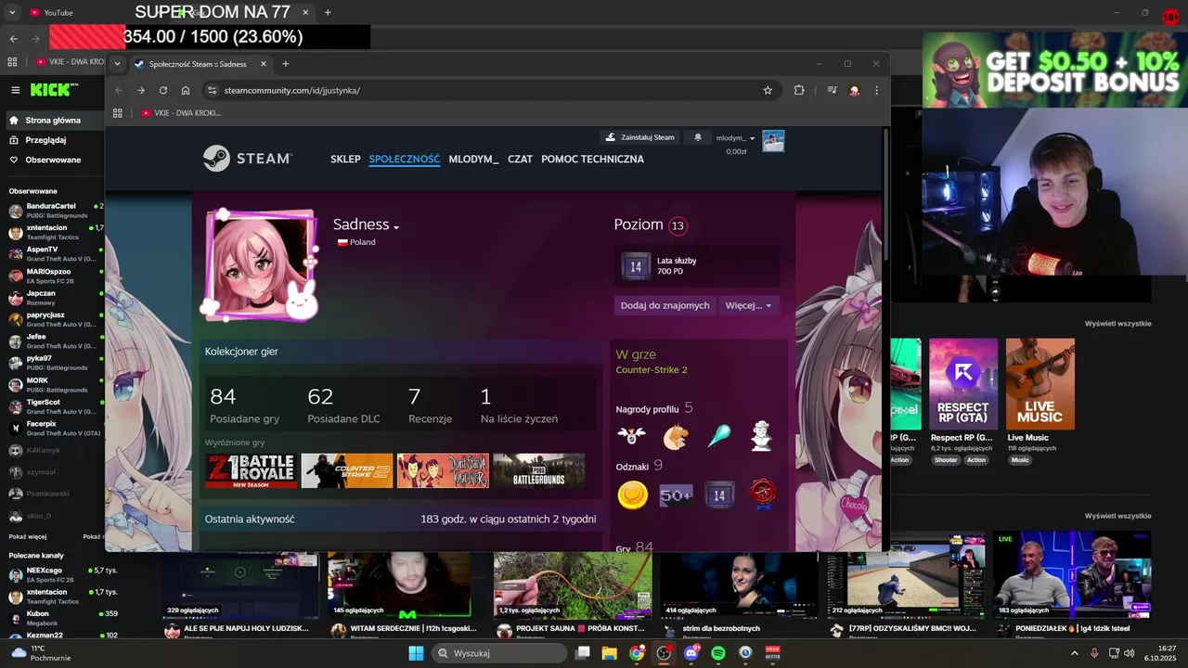Open the 7 Recenzje stat
Image resolution: width=1188 pixels, height=668 pixels.
coord(431,405)
